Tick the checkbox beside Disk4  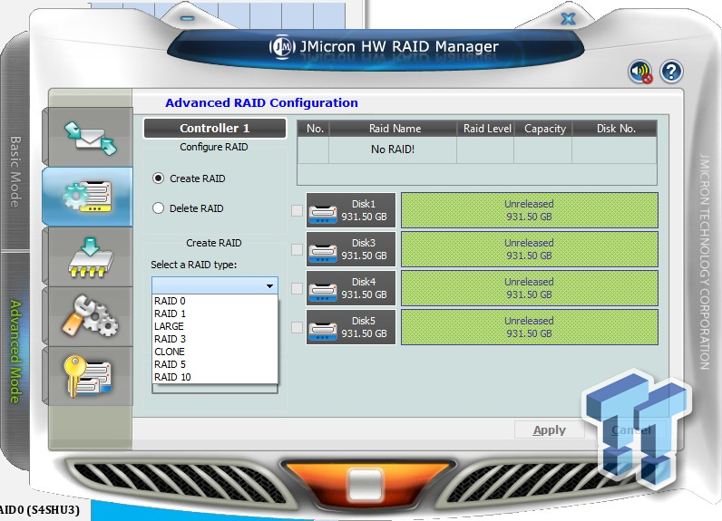(x=297, y=288)
